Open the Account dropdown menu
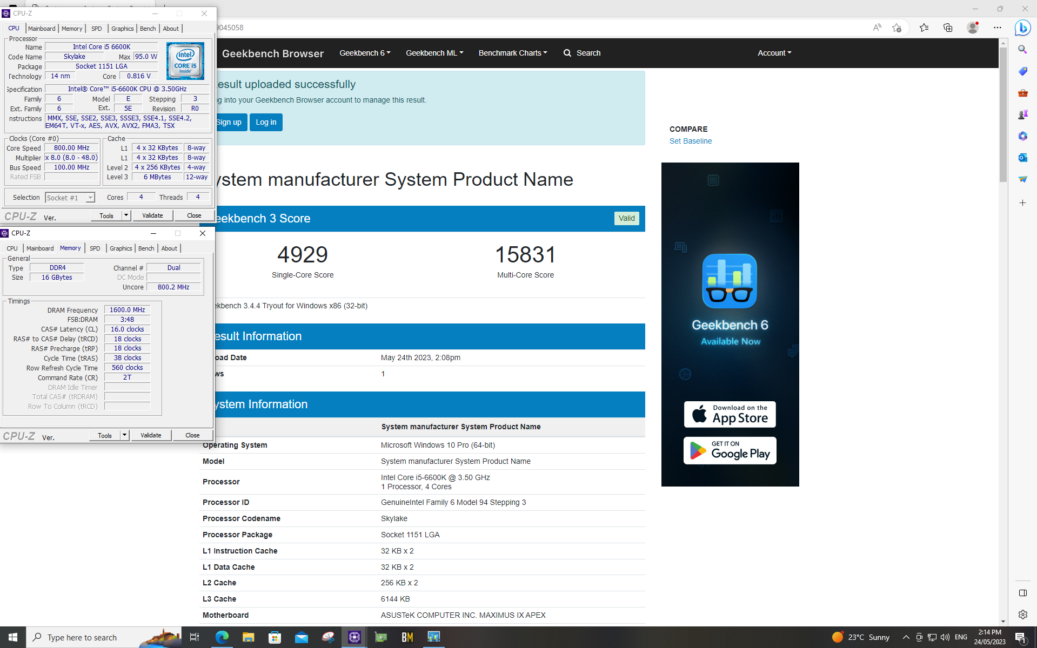1037x648 pixels. 774,53
